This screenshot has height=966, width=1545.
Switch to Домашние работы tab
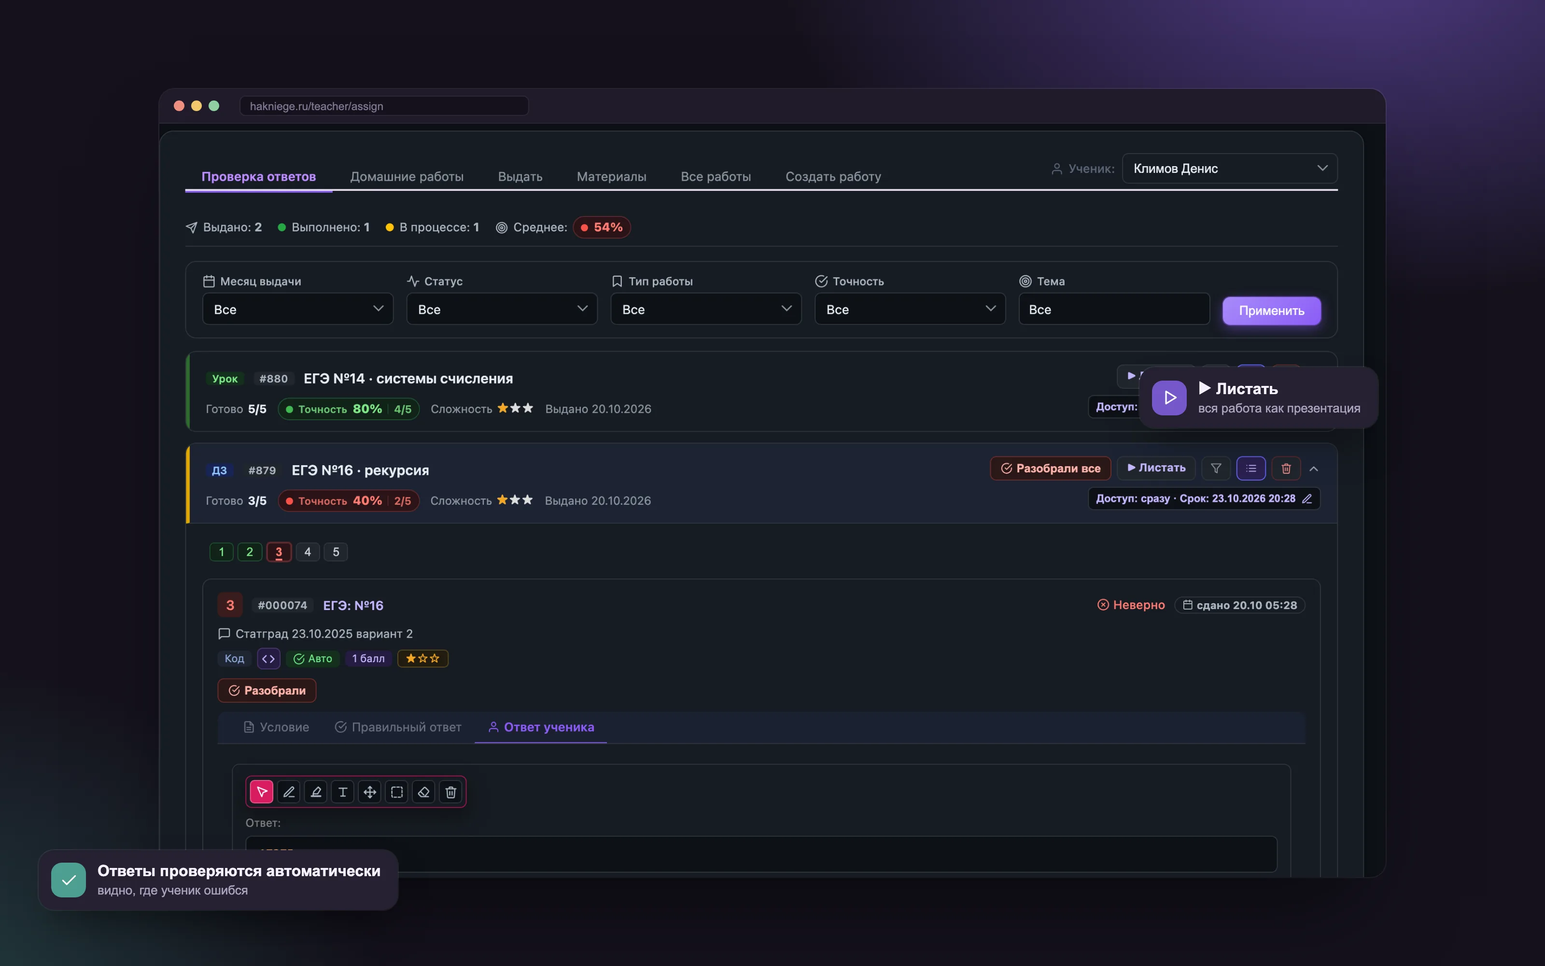(x=407, y=177)
